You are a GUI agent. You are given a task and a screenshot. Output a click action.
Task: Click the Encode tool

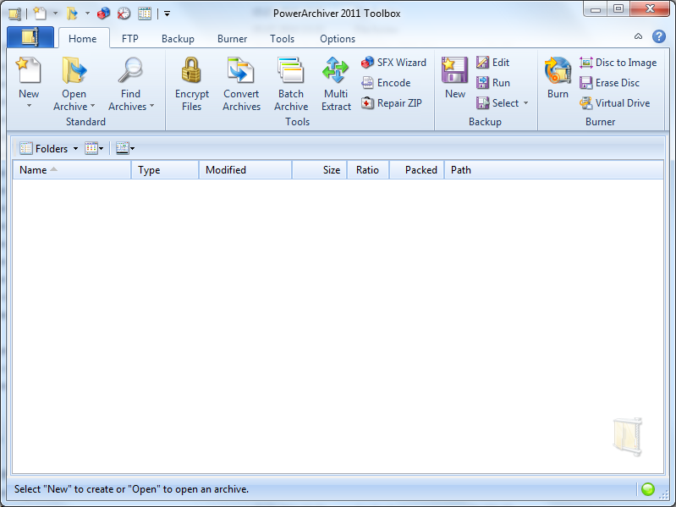click(386, 83)
